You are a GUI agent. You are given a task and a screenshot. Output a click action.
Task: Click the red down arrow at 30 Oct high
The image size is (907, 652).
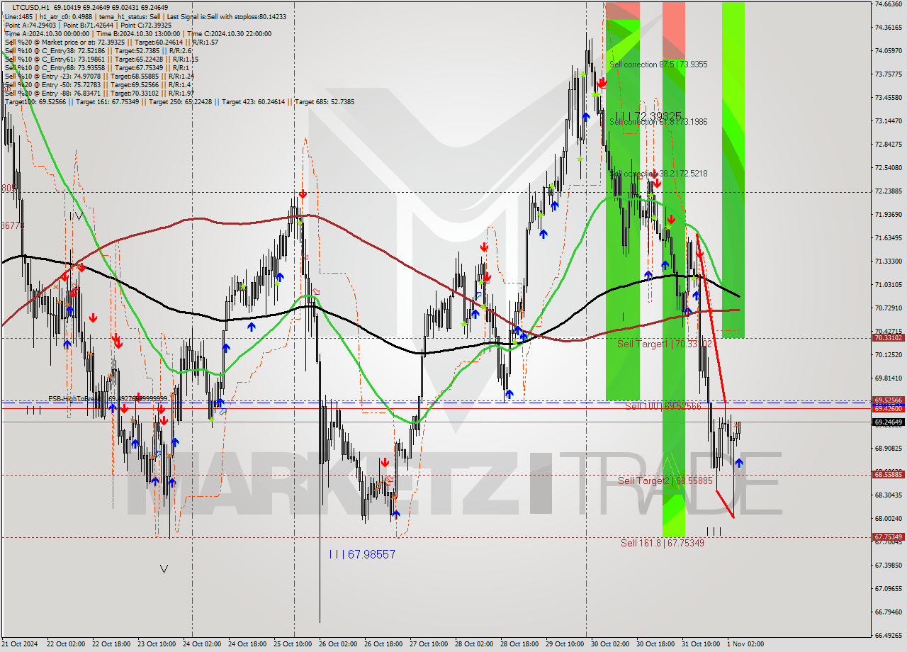[x=602, y=82]
